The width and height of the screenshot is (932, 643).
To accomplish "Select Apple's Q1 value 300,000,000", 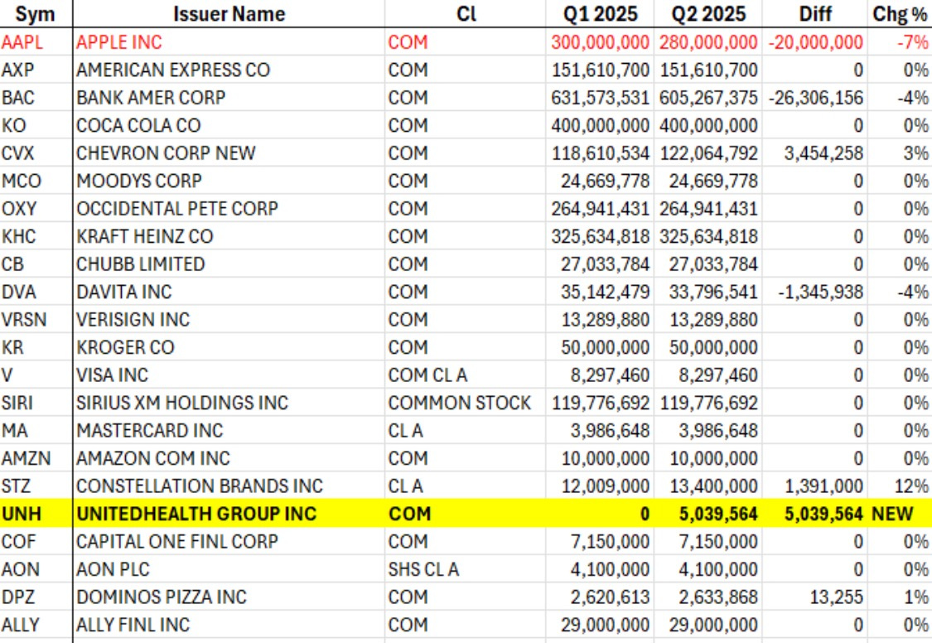I will (600, 42).
